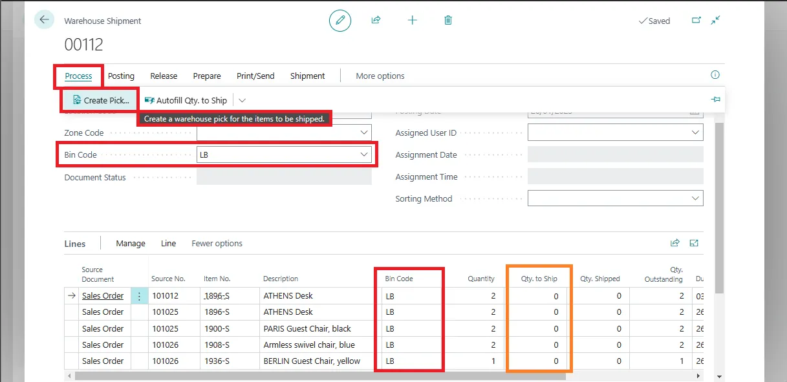787x382 pixels.
Task: Click Fewer options in Lines
Action: coord(217,243)
